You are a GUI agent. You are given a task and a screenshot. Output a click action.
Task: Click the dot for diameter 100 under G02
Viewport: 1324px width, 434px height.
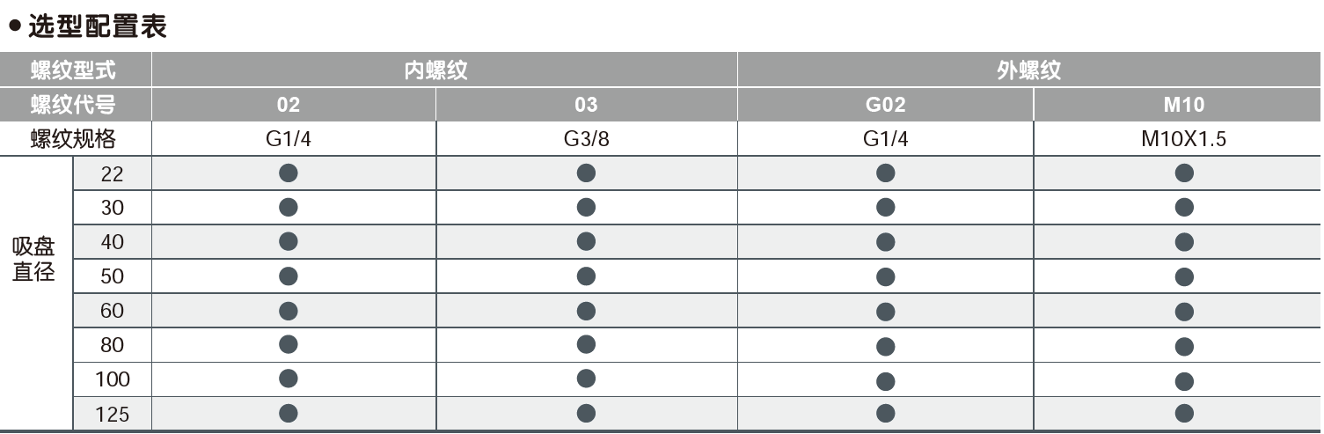(886, 380)
